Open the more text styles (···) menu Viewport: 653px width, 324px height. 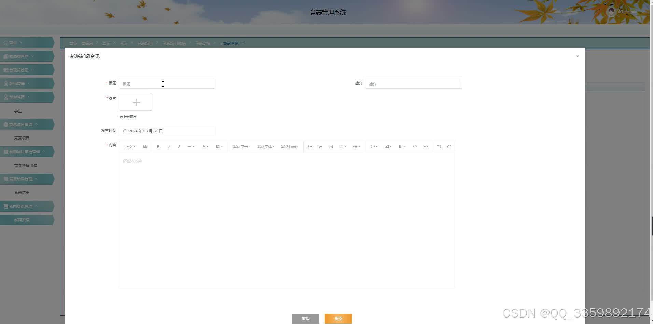(191, 147)
